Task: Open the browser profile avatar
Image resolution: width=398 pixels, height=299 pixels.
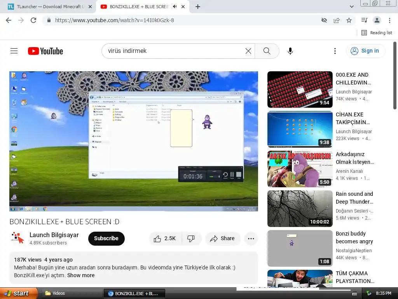Action: [377, 20]
